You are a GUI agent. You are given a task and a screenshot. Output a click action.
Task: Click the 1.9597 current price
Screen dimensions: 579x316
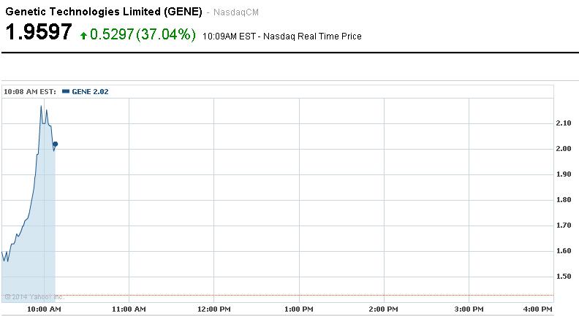click(x=39, y=33)
